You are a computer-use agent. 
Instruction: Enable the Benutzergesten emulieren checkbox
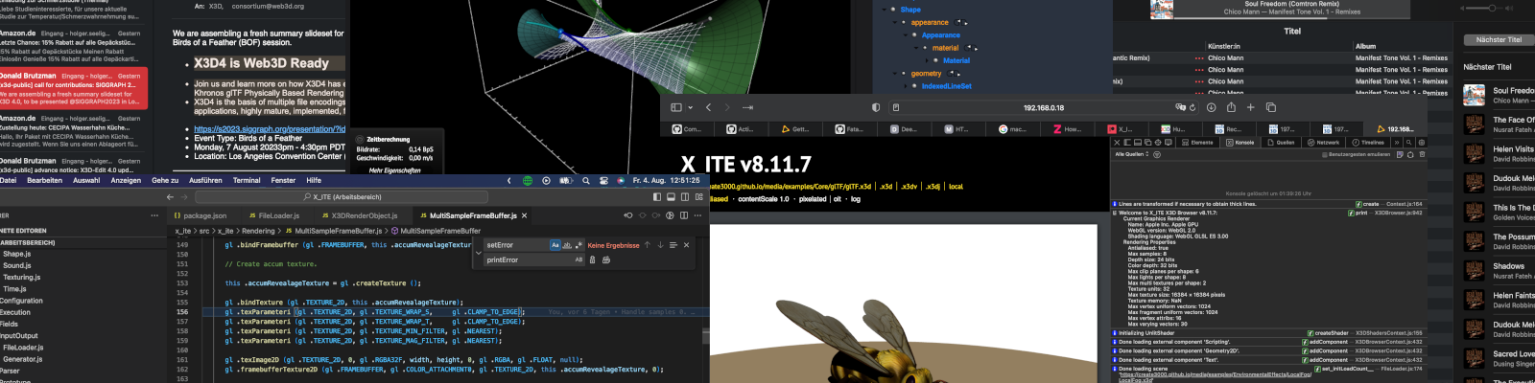click(1323, 154)
